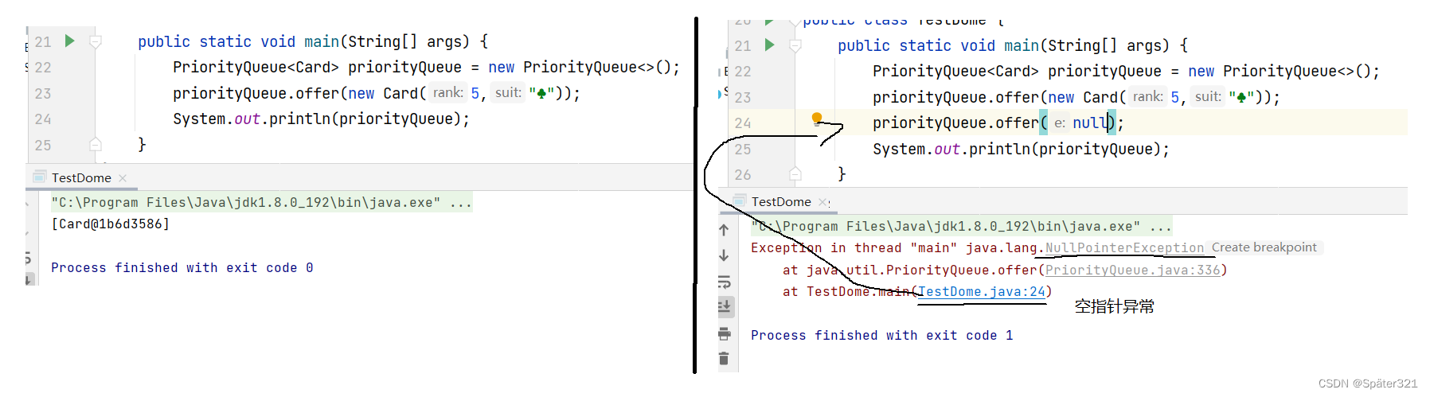Toggle scroll to end in right console toolbar
Viewport: 1430px width, 397px height.
(725, 306)
